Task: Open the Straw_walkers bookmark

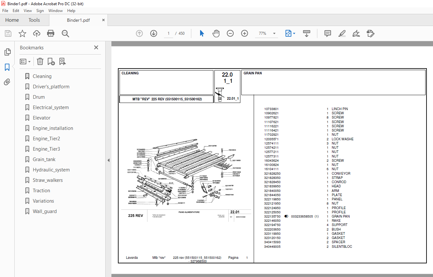Action: pos(48,180)
